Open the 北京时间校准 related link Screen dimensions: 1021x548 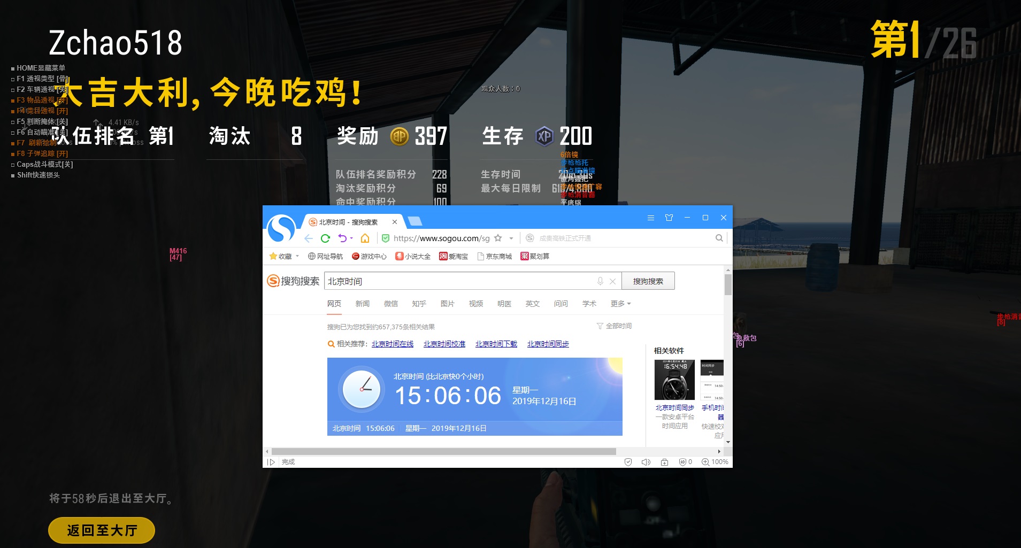click(444, 344)
